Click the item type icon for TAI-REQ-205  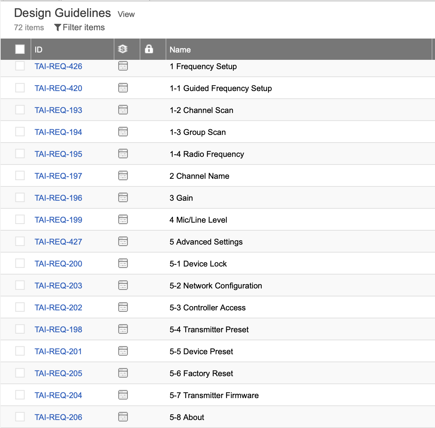123,373
